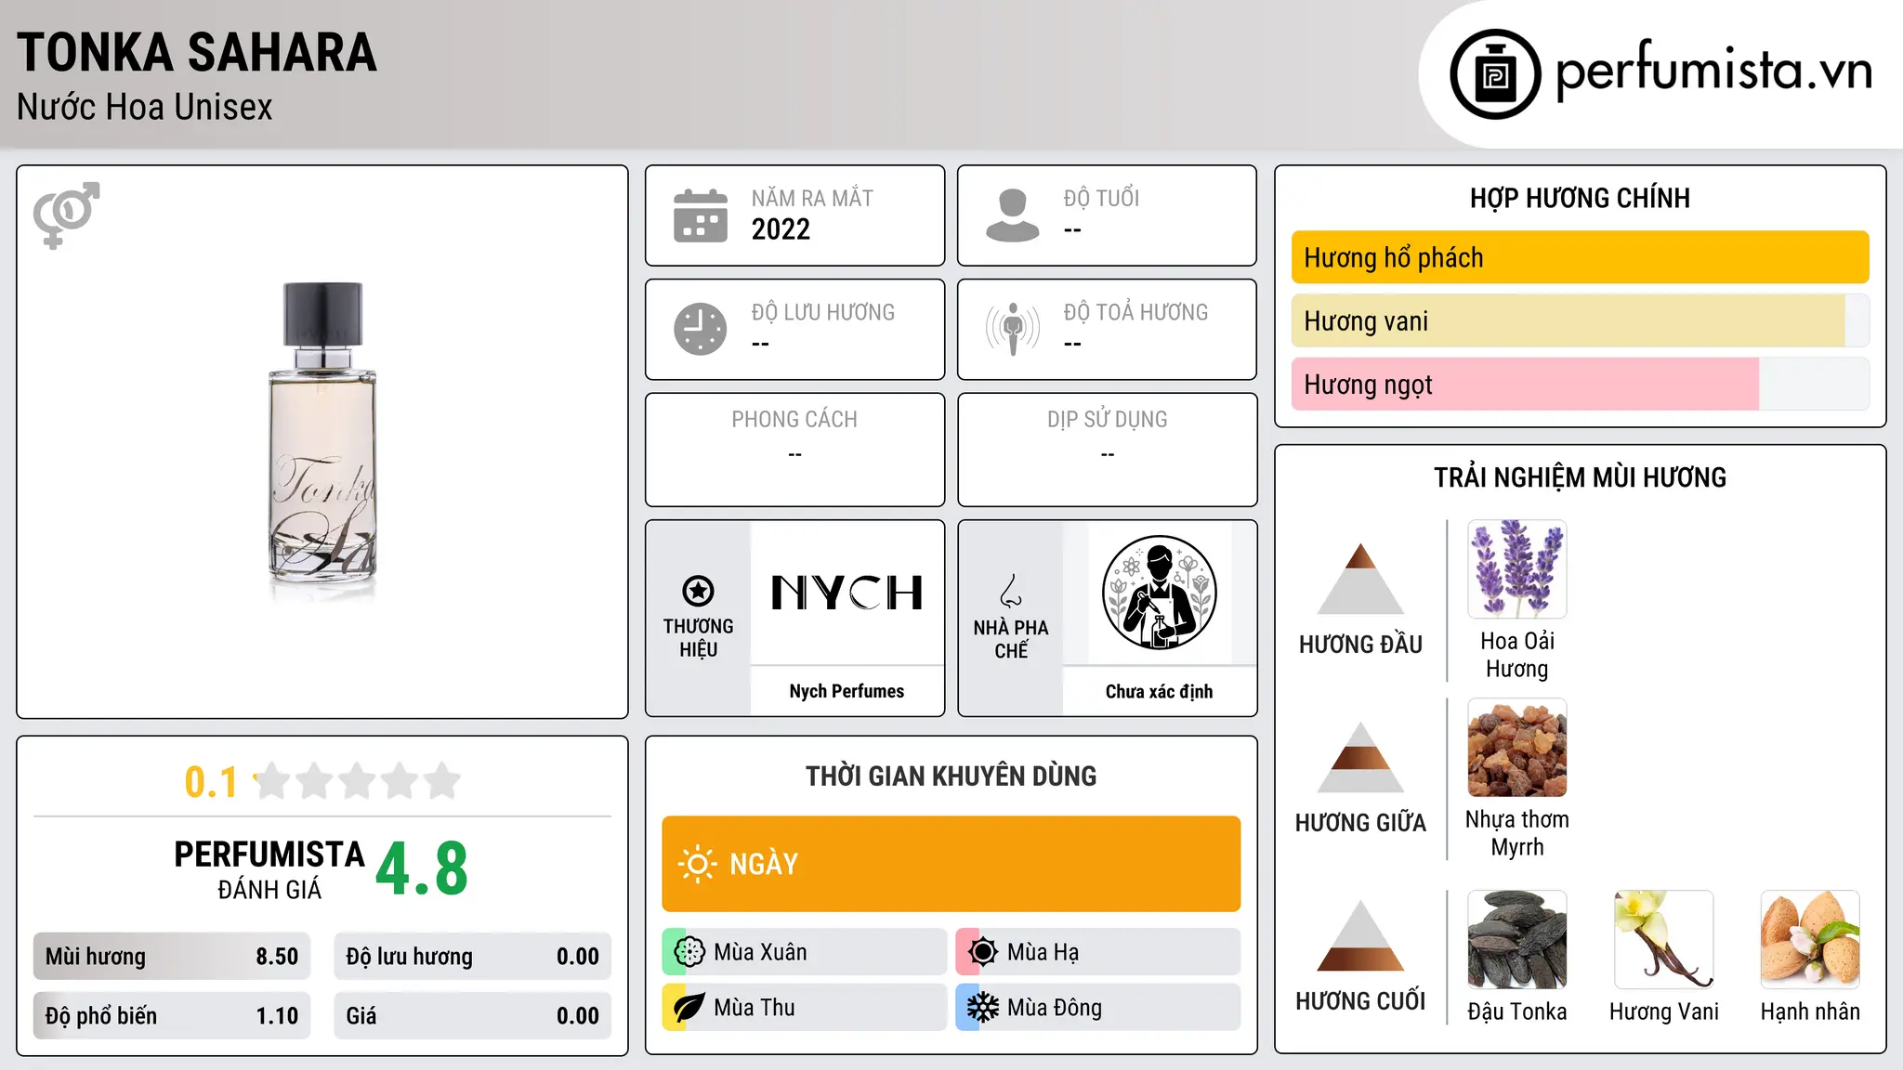
Task: Click the Hương đầu pyramid icon
Action: tap(1360, 579)
